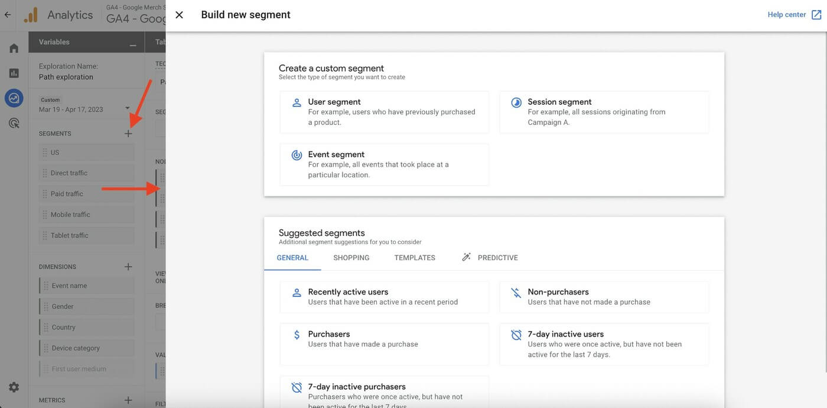Select the Explore icon in the left navigation

click(x=13, y=97)
